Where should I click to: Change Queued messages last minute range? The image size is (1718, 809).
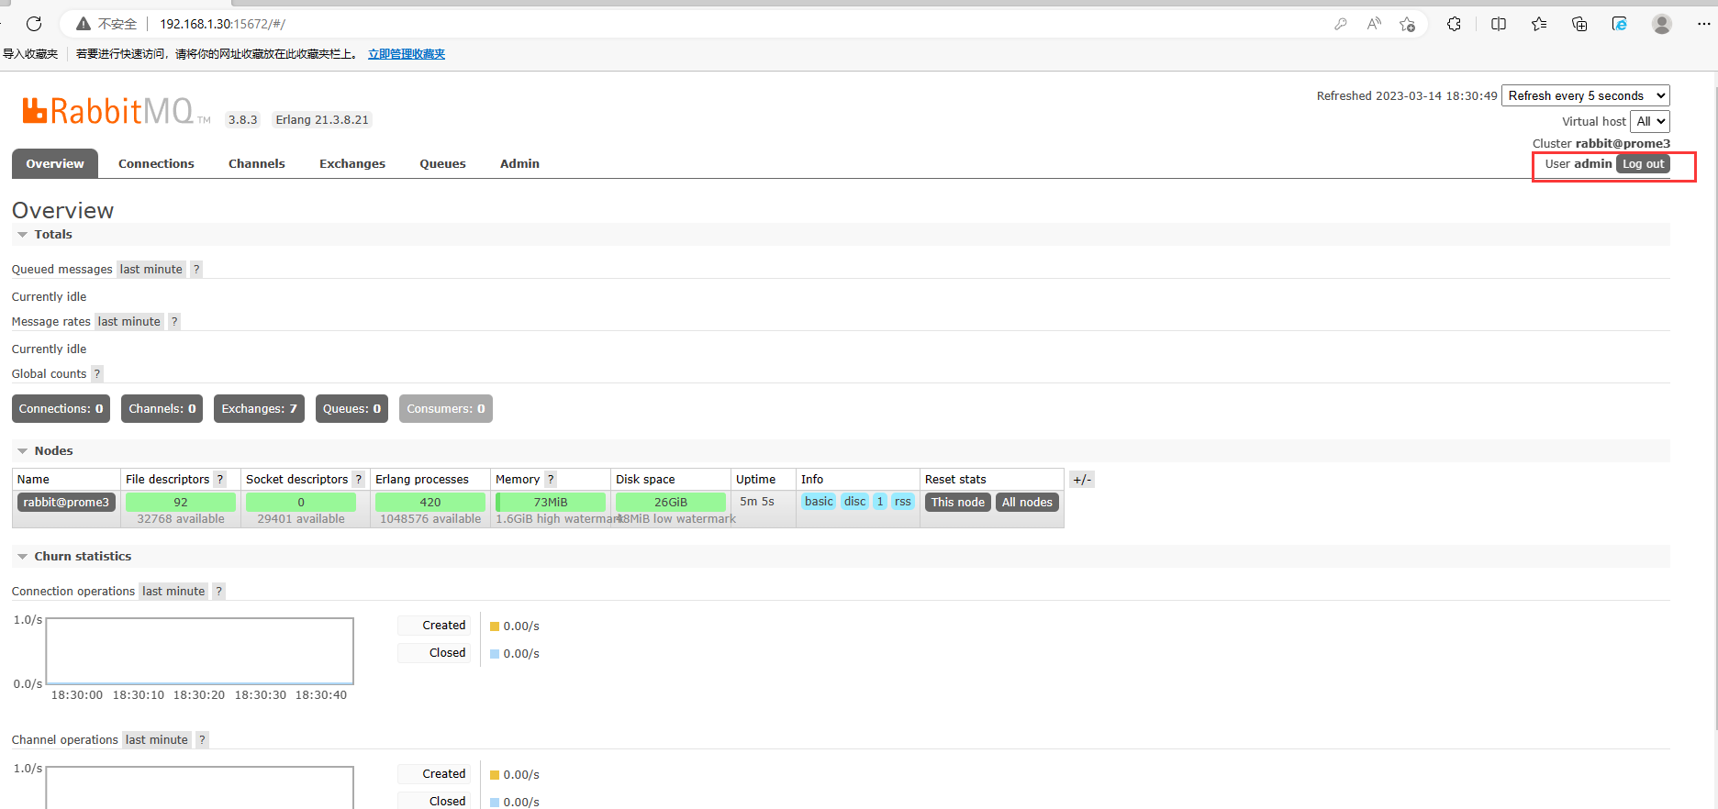[151, 269]
